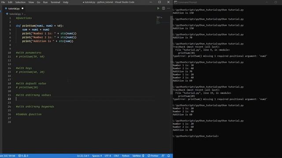Change file encoding UTF-8
This screenshot has width=282, height=158.
coord(108,156)
